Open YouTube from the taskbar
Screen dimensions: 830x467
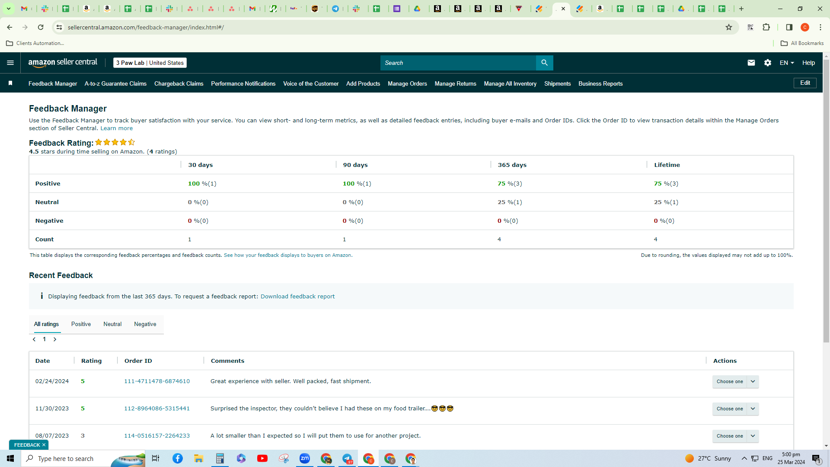point(262,458)
